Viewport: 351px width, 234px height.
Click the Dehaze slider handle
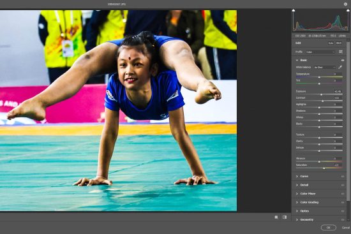[319, 150]
